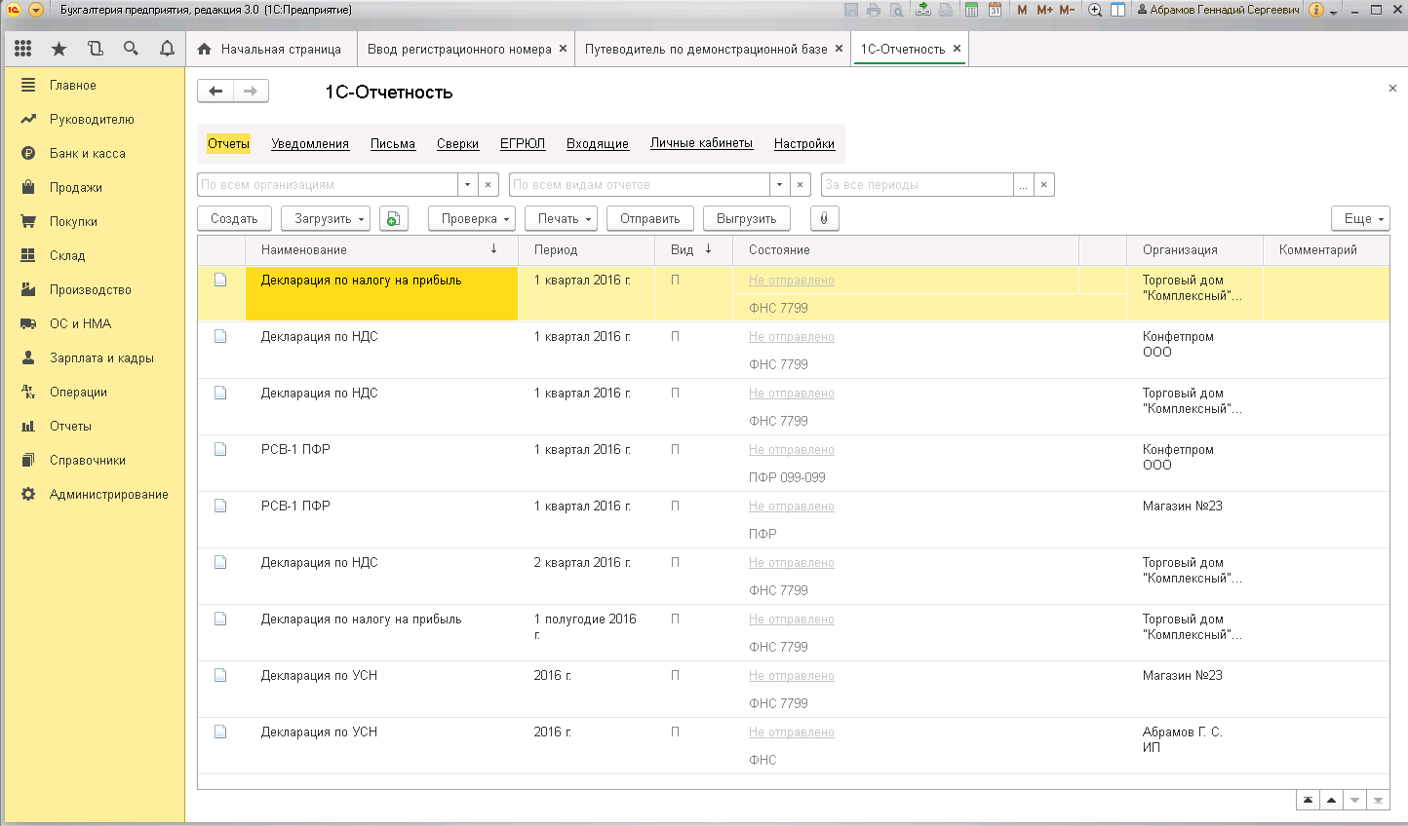Expand the Еще menu button
This screenshot has width=1408, height=826.
(1360, 219)
